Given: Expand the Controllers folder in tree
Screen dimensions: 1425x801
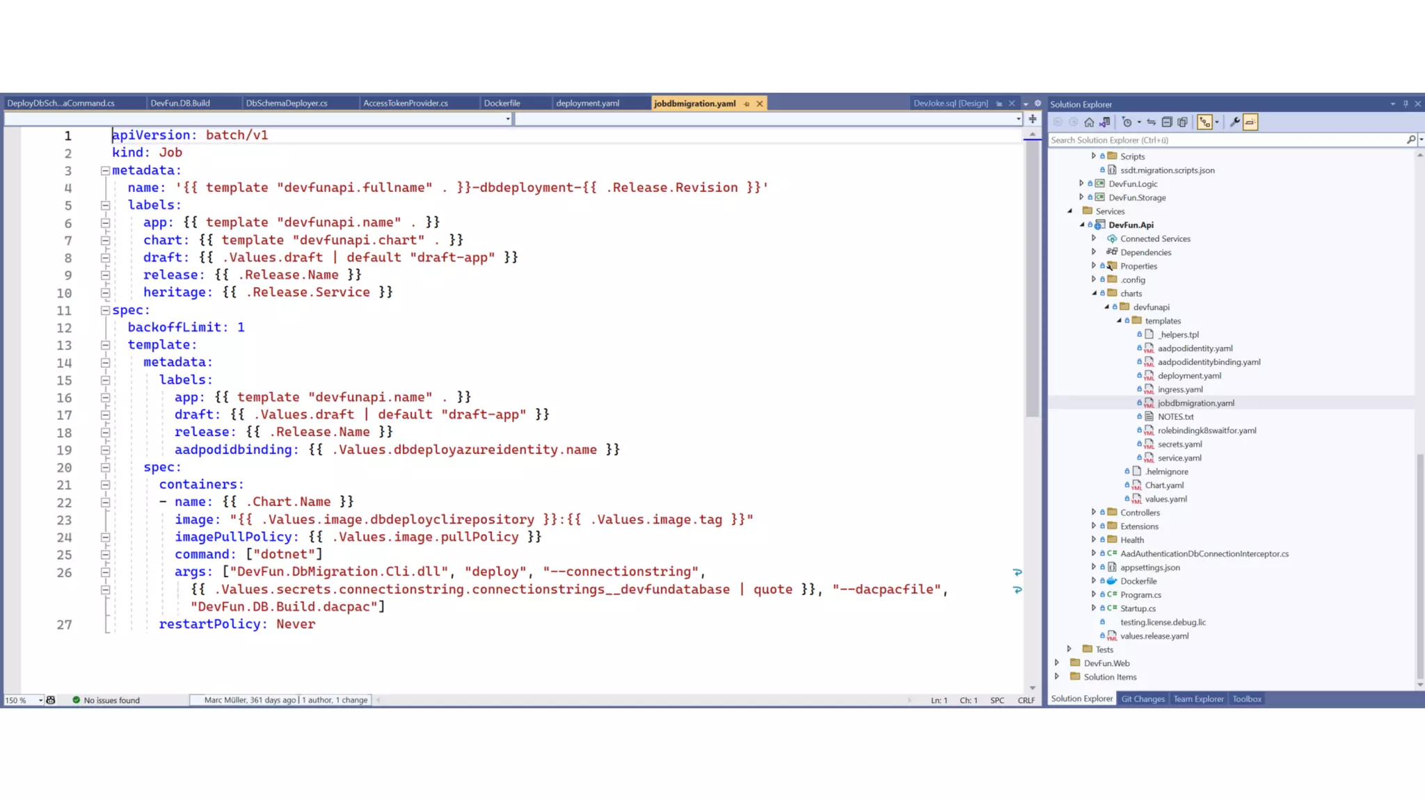Looking at the screenshot, I should (x=1094, y=512).
